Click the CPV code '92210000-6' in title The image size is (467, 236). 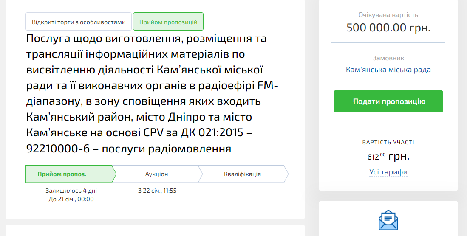pos(59,149)
